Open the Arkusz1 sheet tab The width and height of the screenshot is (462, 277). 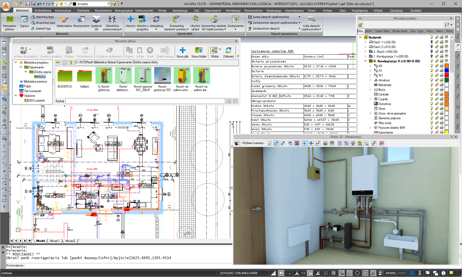54,241
